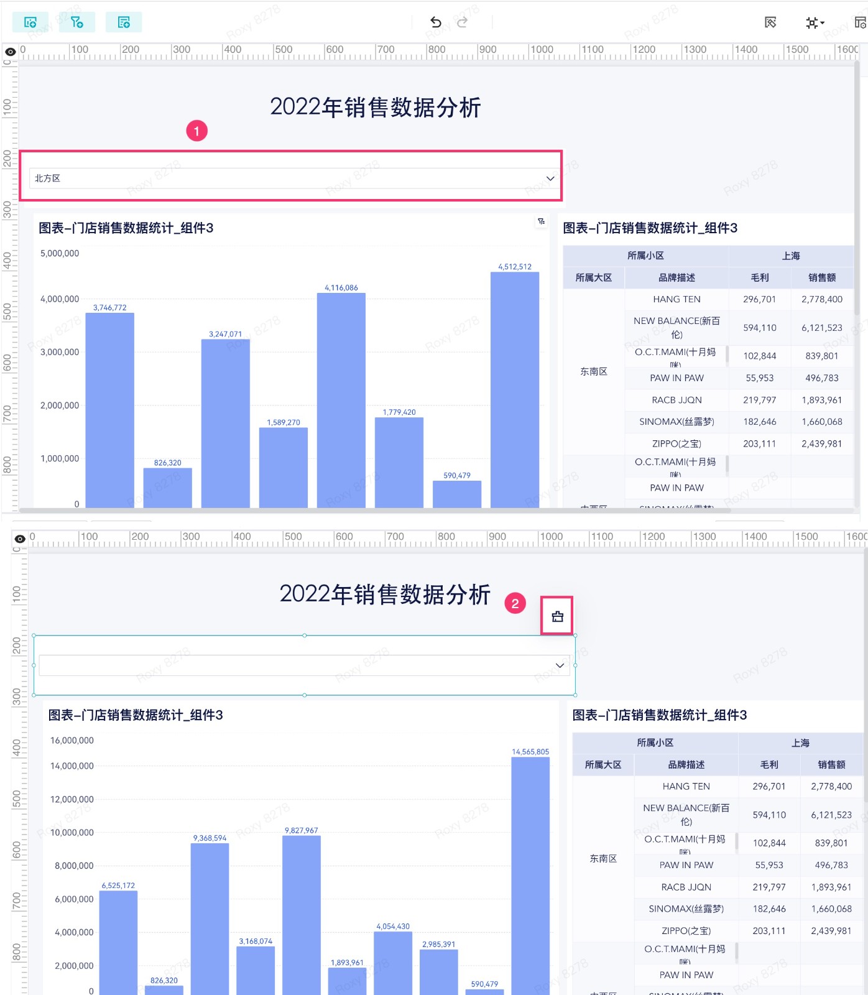Toggle the ruler eye icon in the 16,000,000-axis canvas
868x995 pixels.
pos(20,539)
